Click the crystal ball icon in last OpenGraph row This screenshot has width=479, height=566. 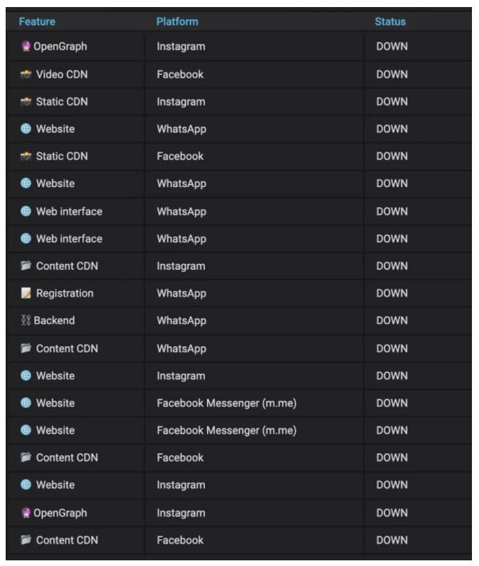(25, 512)
